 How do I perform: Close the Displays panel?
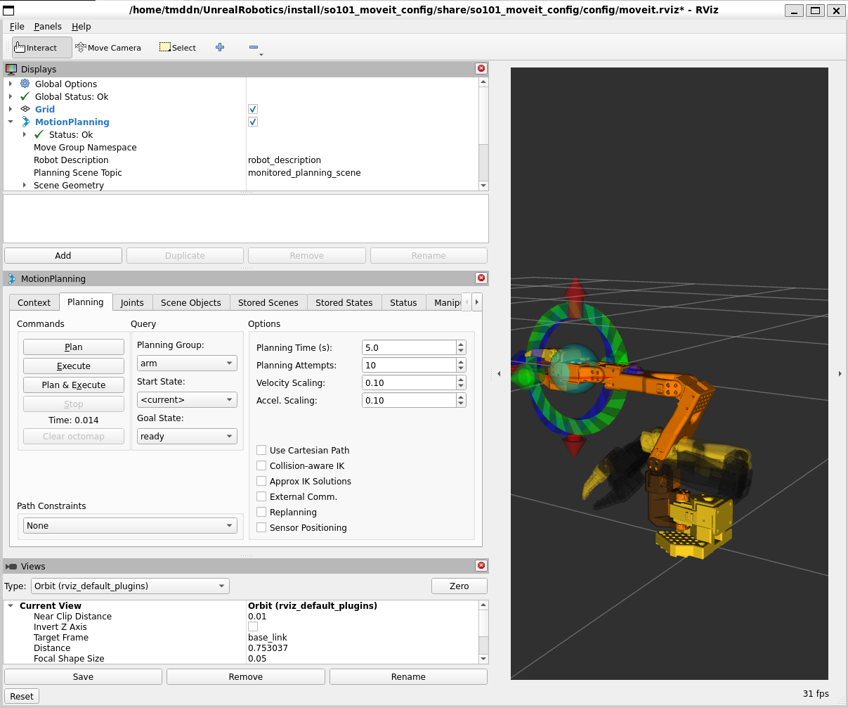(481, 68)
